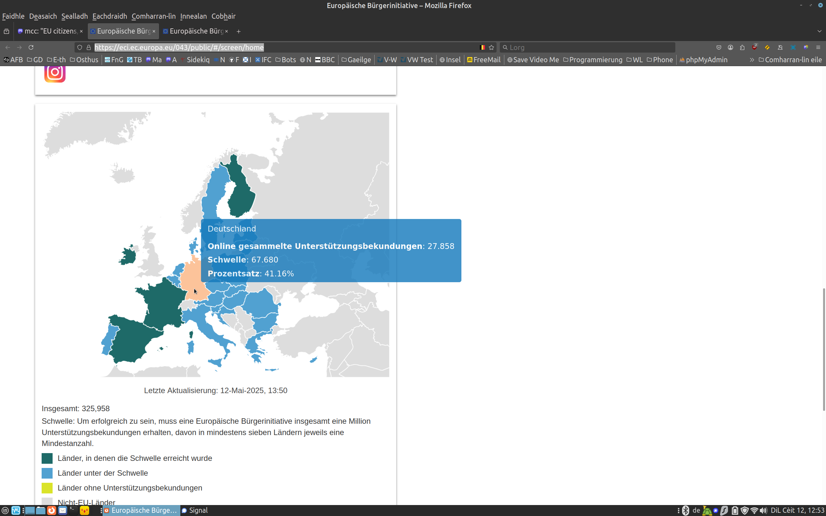Open the Sidekiq bookmark
Image resolution: width=826 pixels, height=516 pixels.
tap(195, 60)
